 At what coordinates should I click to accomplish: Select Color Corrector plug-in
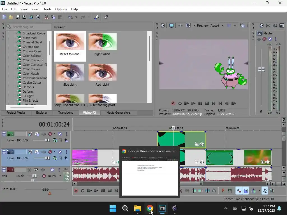point(33,60)
